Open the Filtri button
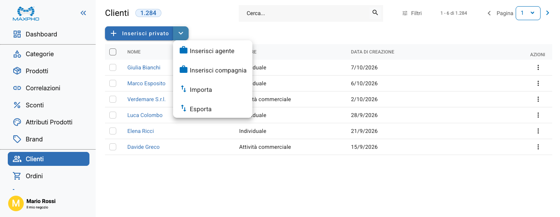 point(412,13)
